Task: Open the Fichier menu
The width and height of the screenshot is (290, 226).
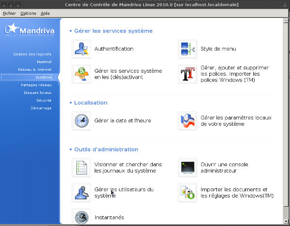Action: 10,13
